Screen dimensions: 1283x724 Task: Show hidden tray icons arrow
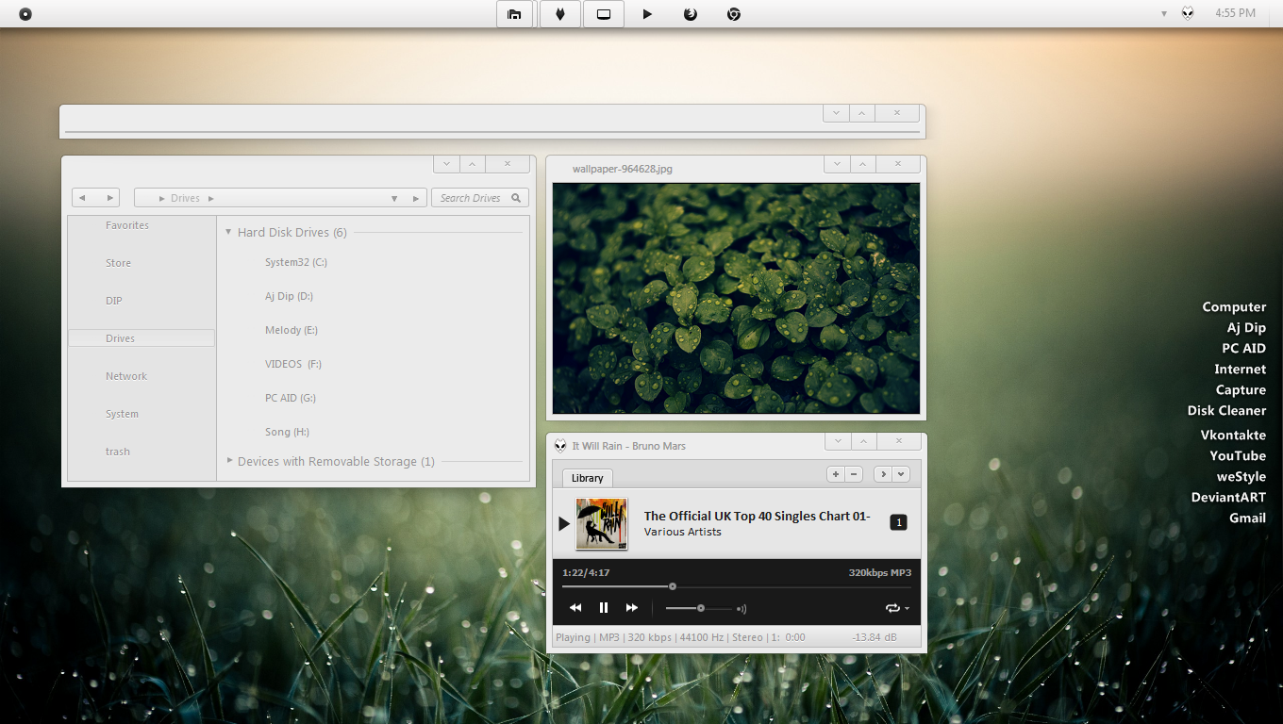(x=1163, y=14)
